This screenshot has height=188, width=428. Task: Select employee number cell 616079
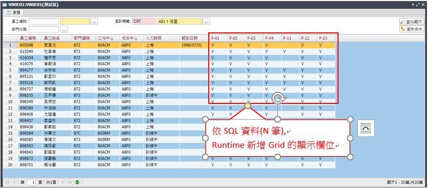[30, 64]
